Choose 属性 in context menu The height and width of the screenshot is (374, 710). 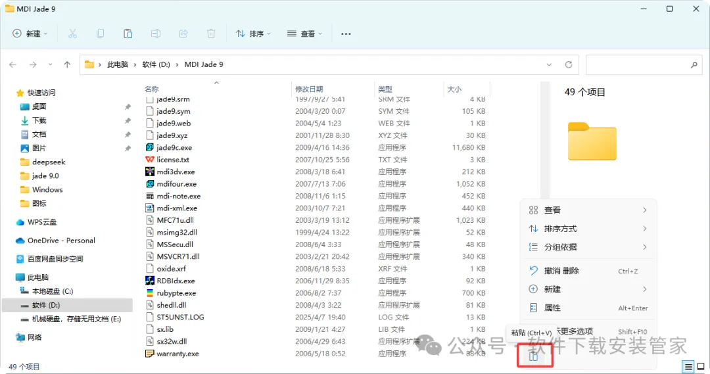pos(588,308)
